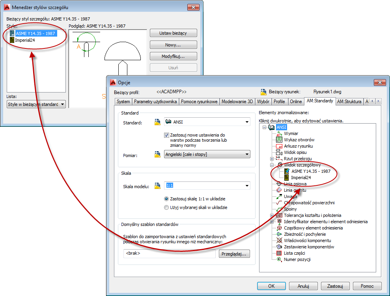The width and height of the screenshot is (390, 296).
Task: Select Imperial24 in the Style list
Action: tap(25, 40)
